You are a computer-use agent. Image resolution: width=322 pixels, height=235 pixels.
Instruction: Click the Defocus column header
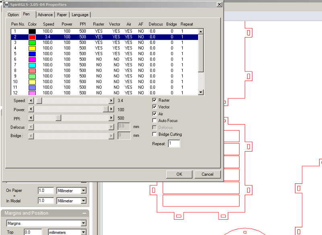[156, 24]
